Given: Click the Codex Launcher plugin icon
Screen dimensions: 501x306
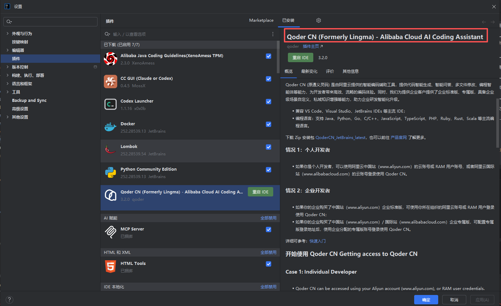Looking at the screenshot, I should click(x=111, y=104).
